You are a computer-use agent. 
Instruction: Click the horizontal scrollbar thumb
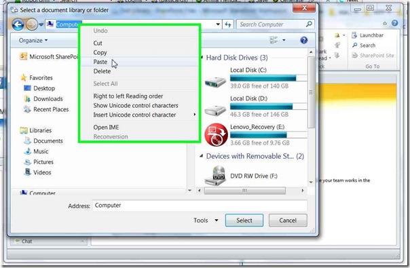[x=244, y=191]
